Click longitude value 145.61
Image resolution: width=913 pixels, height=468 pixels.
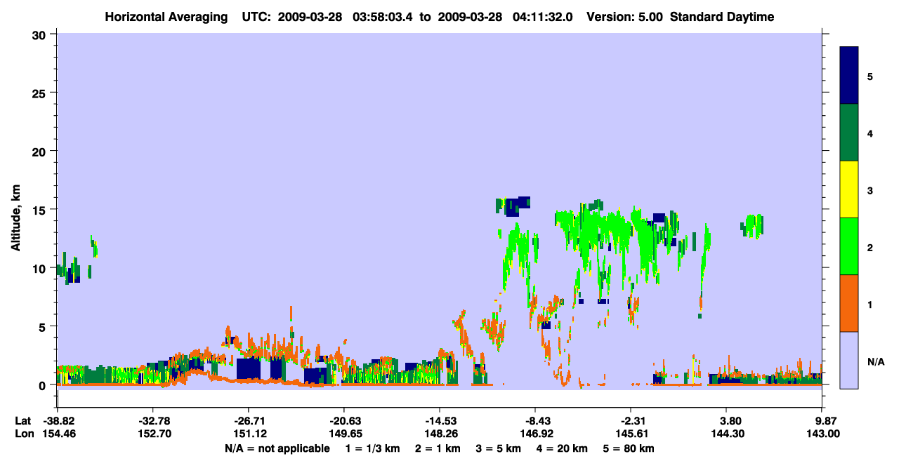click(631, 434)
